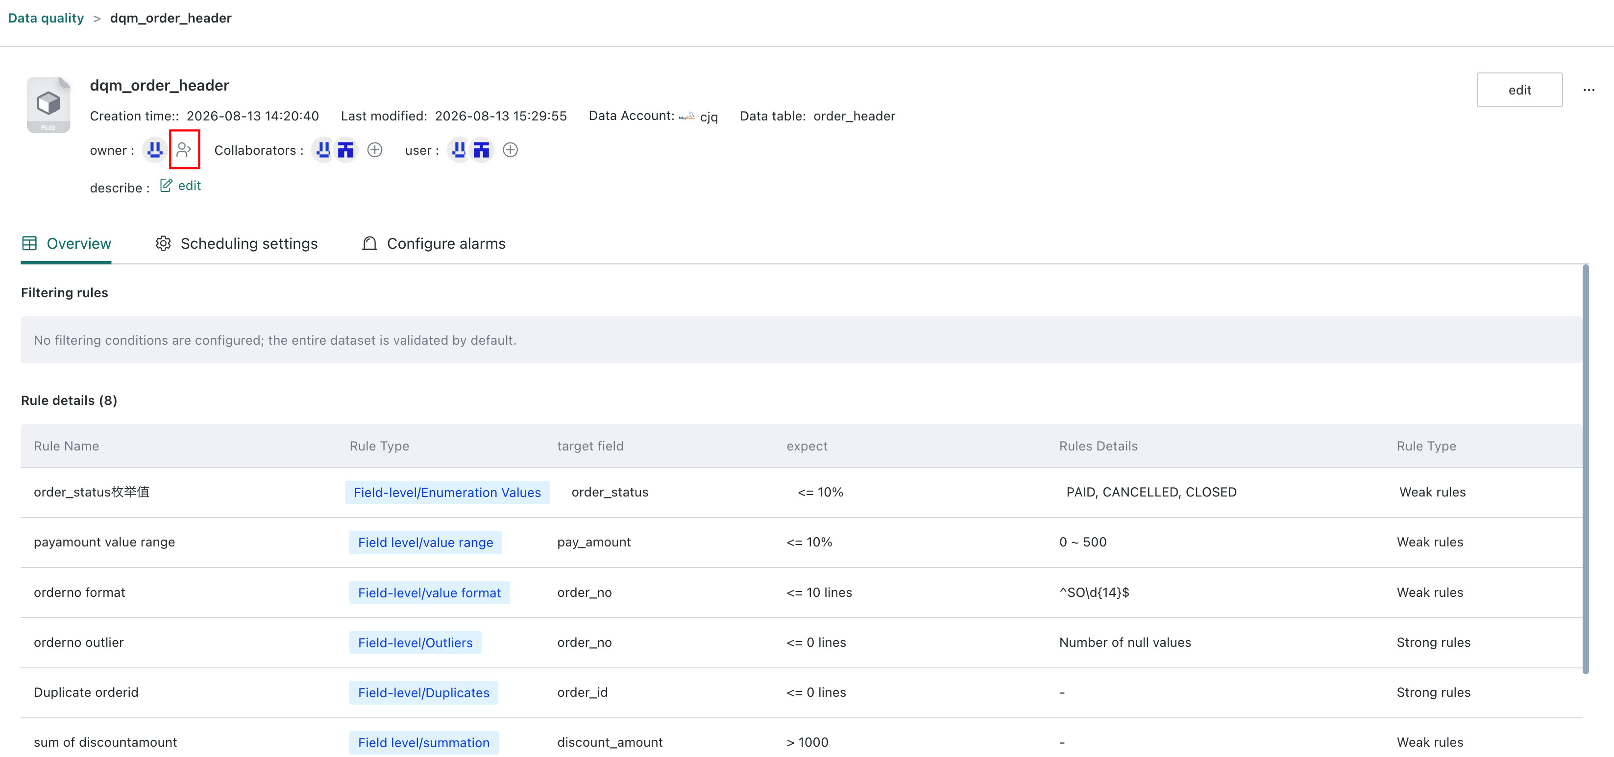Click Field level/value range tag

425,542
